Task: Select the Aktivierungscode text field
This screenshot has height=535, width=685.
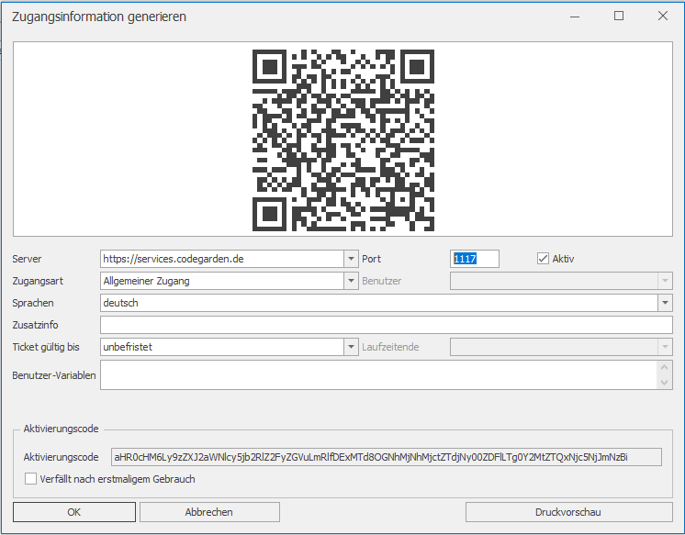Action: tap(386, 457)
